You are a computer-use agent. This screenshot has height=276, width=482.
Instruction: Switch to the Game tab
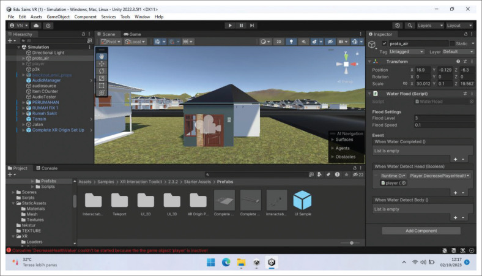click(132, 34)
